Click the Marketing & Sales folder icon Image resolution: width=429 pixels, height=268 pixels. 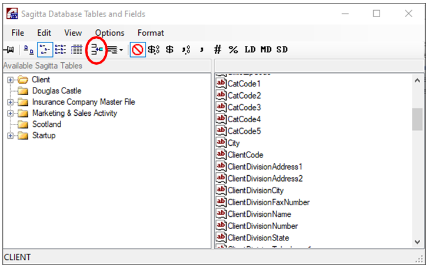tap(23, 113)
